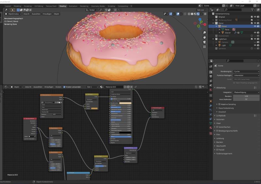Select the tweak select tool icon
Viewport: 261px width, 184px height.
(x=13, y=10)
